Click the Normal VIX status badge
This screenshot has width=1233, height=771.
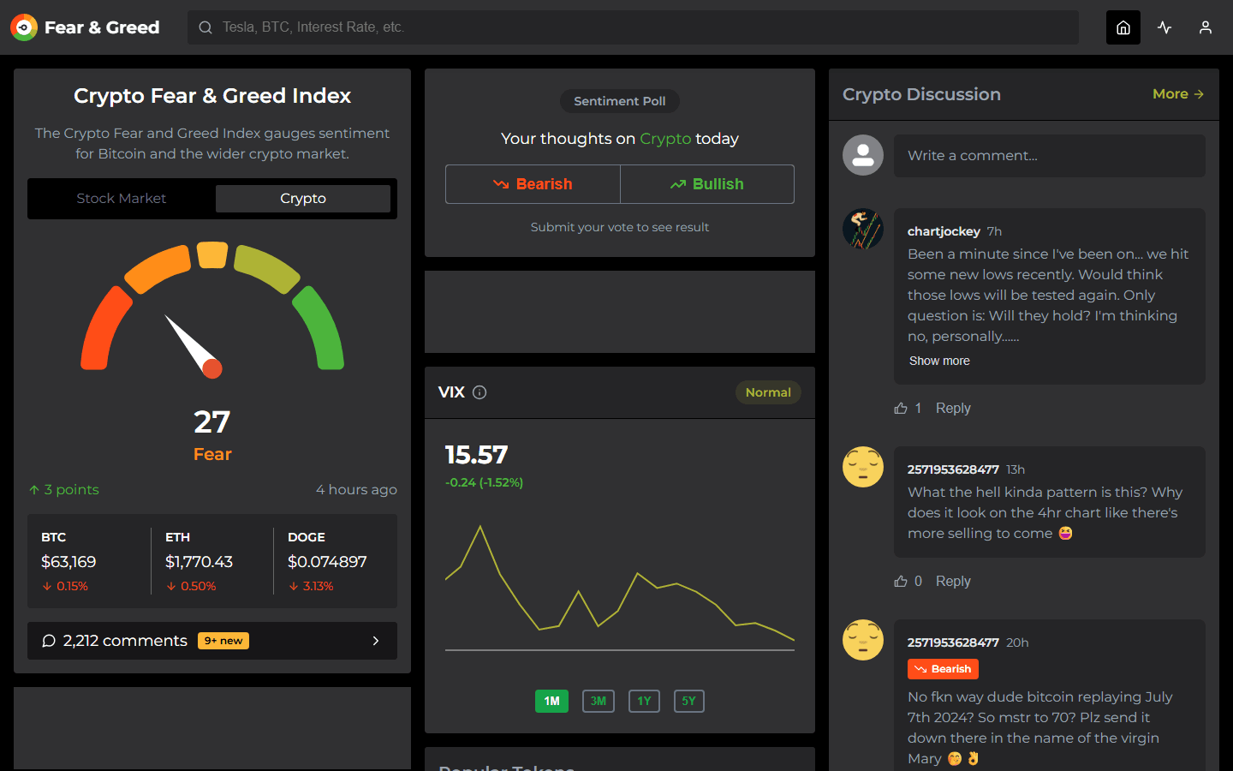[x=768, y=392]
